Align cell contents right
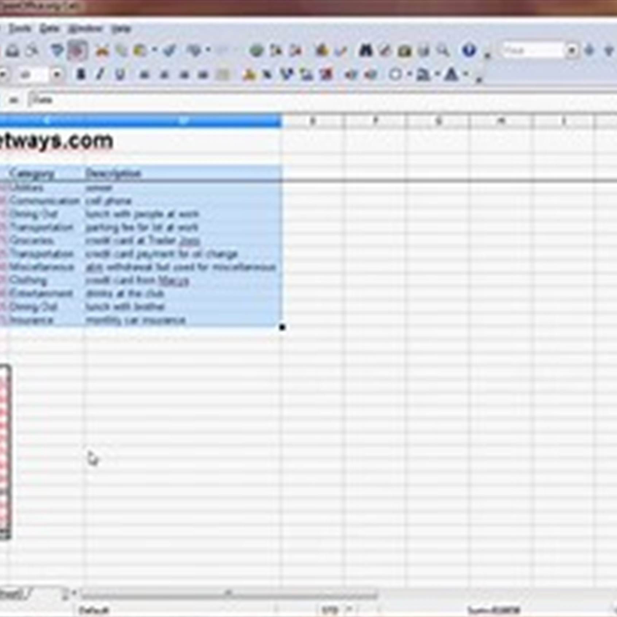The height and width of the screenshot is (617, 617). [184, 75]
